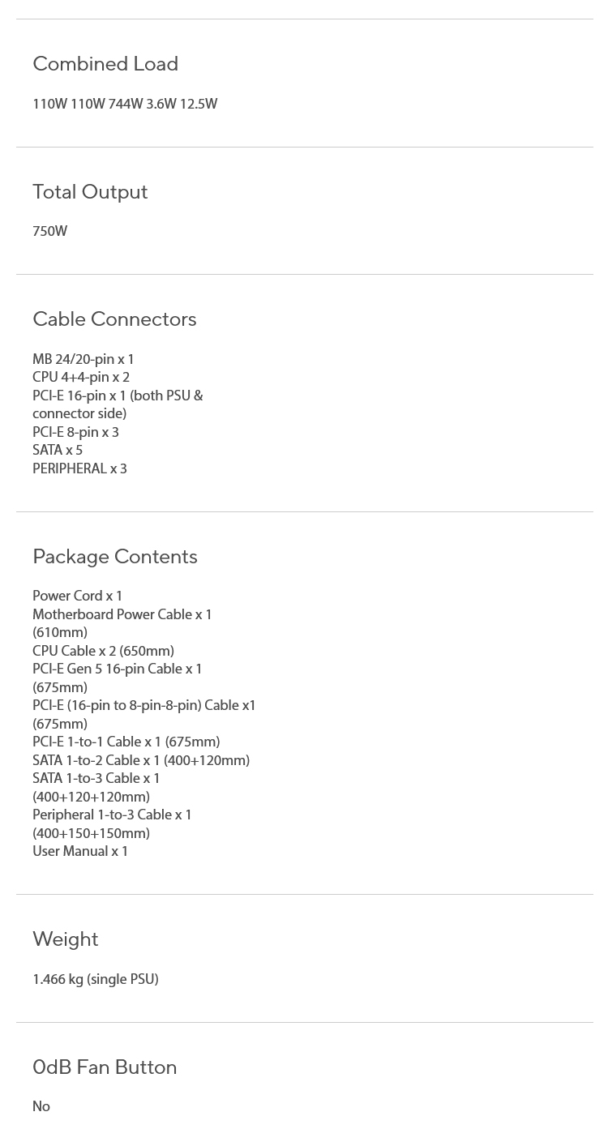Click the Combined Load heading
608x1129 pixels.
pyautogui.click(x=105, y=64)
